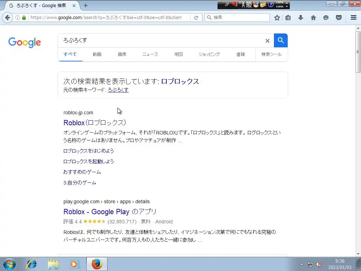Click the vertical scrollbar thumb
This screenshot has width=361, height=271.
coord(358,52)
